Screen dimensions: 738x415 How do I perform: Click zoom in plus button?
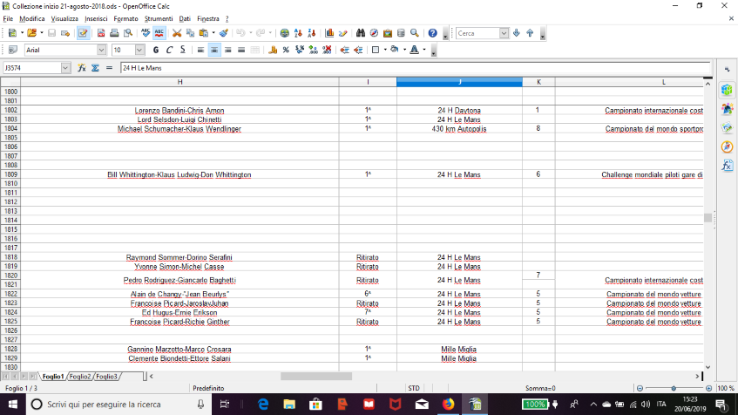[x=709, y=388]
